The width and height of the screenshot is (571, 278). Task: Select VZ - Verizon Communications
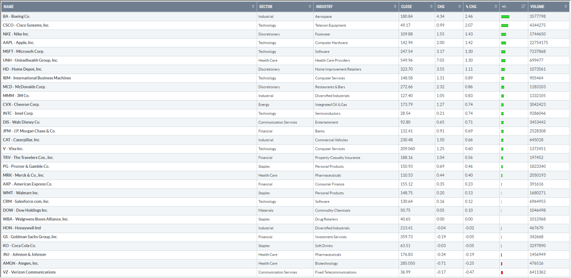pyautogui.click(x=29, y=272)
